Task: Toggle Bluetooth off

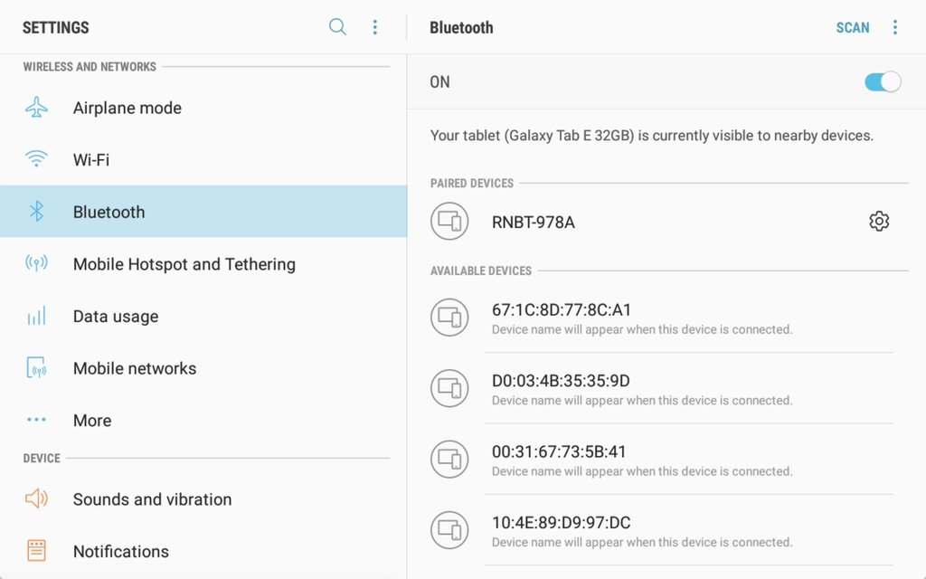Action: tap(882, 81)
